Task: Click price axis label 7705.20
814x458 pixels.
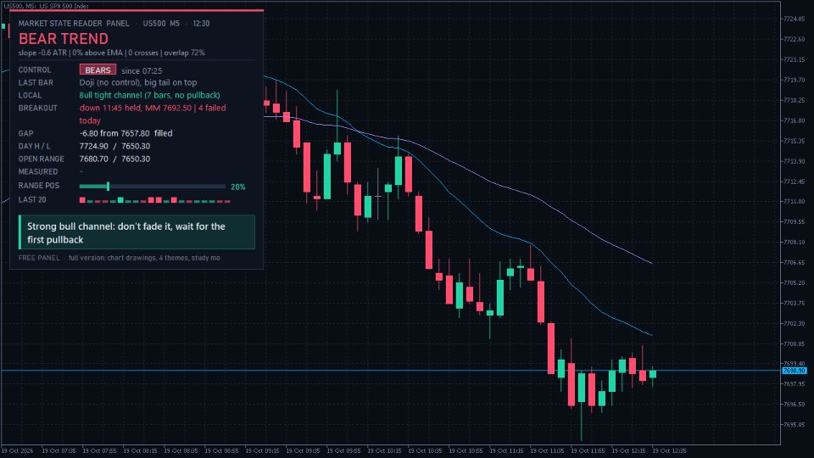Action: click(x=794, y=283)
